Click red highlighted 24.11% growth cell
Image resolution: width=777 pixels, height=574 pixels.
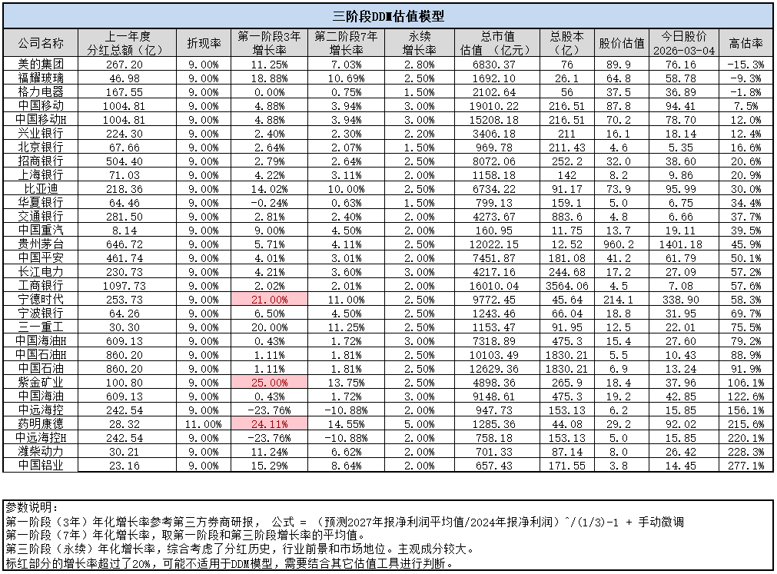coord(269,424)
